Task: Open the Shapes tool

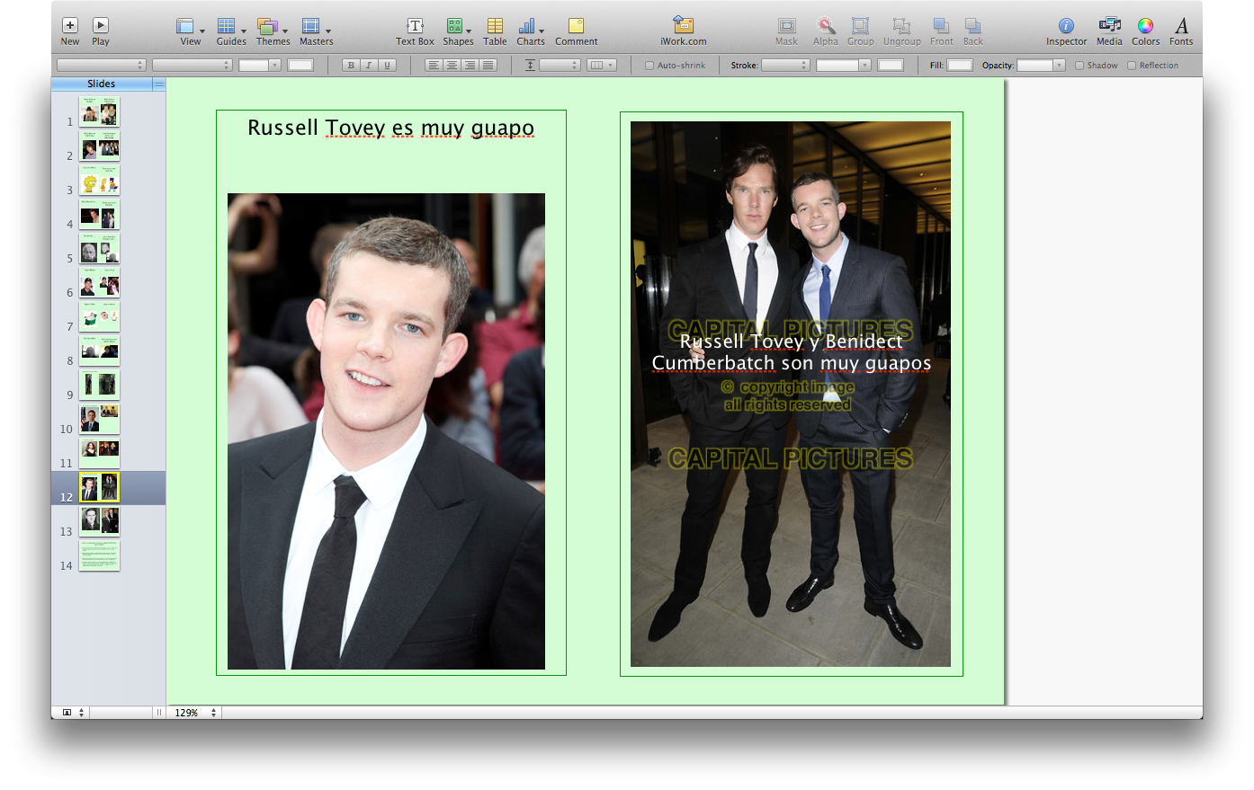Action: click(x=457, y=26)
